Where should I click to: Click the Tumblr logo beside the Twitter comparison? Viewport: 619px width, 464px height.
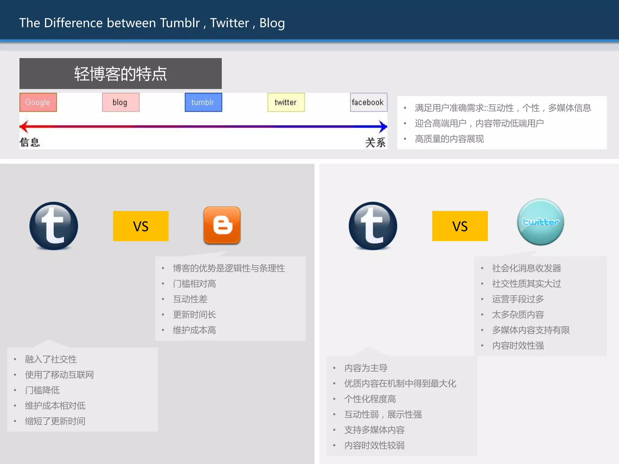tap(373, 226)
